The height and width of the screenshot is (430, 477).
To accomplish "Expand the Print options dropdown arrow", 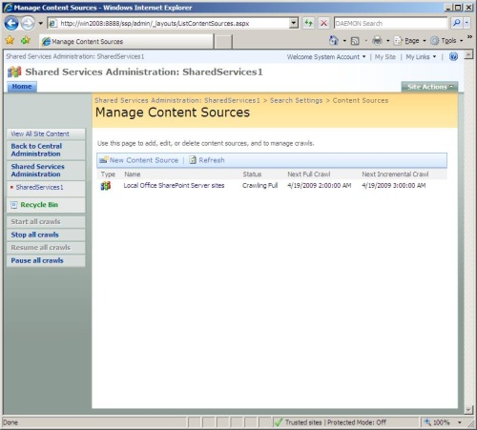I will coord(387,41).
